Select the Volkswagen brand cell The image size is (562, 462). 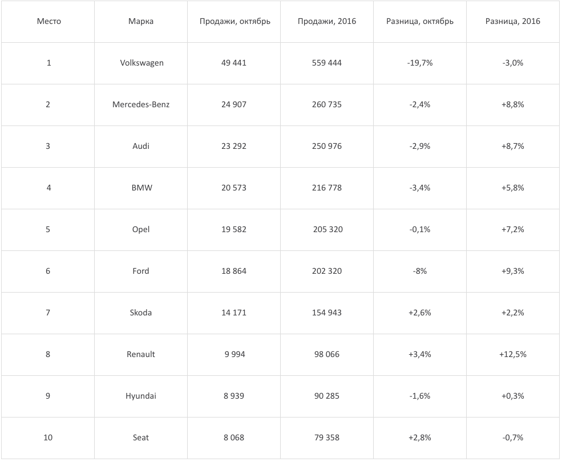(141, 63)
